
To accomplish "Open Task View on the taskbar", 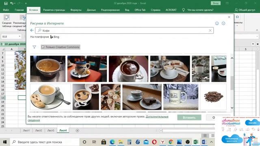I will (94, 142).
